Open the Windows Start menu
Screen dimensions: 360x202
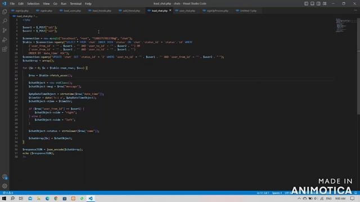pyautogui.click(x=4, y=198)
